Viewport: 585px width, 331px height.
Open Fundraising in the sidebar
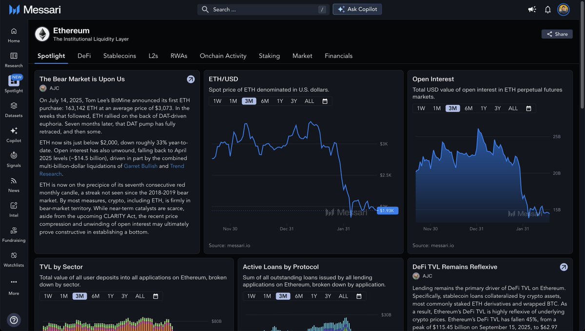[x=14, y=234]
